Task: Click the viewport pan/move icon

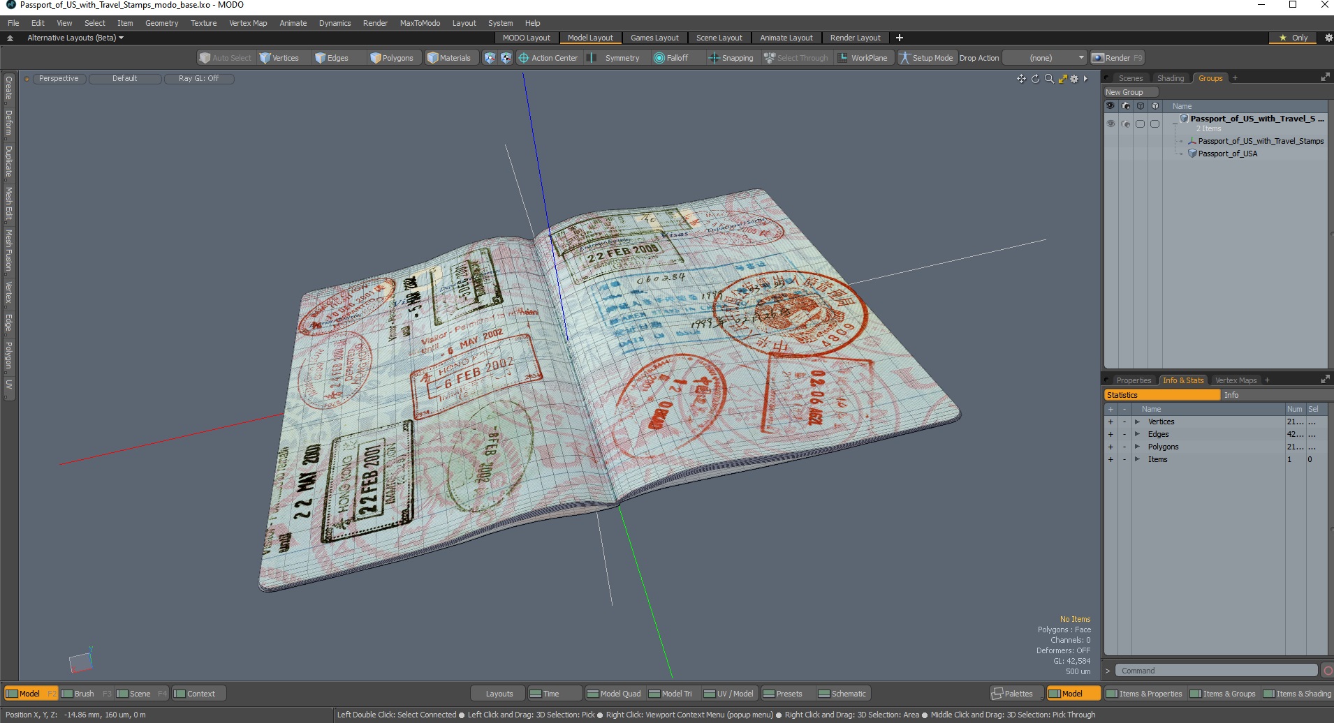Action: coord(1021,79)
